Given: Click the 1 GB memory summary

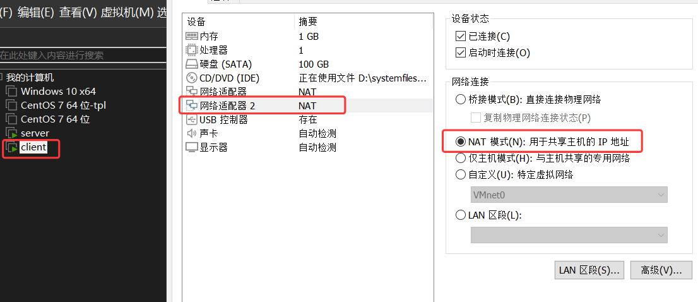Looking at the screenshot, I should (309, 37).
